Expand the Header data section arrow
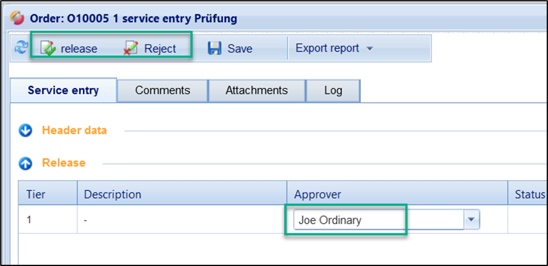The image size is (548, 266). click(25, 131)
